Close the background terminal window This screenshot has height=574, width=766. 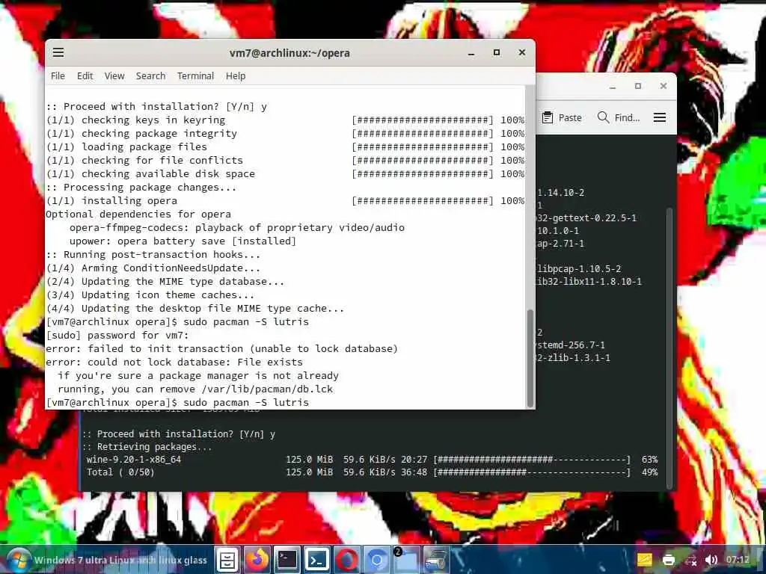tap(663, 86)
